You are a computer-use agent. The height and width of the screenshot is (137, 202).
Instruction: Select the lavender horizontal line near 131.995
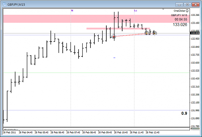96,110
